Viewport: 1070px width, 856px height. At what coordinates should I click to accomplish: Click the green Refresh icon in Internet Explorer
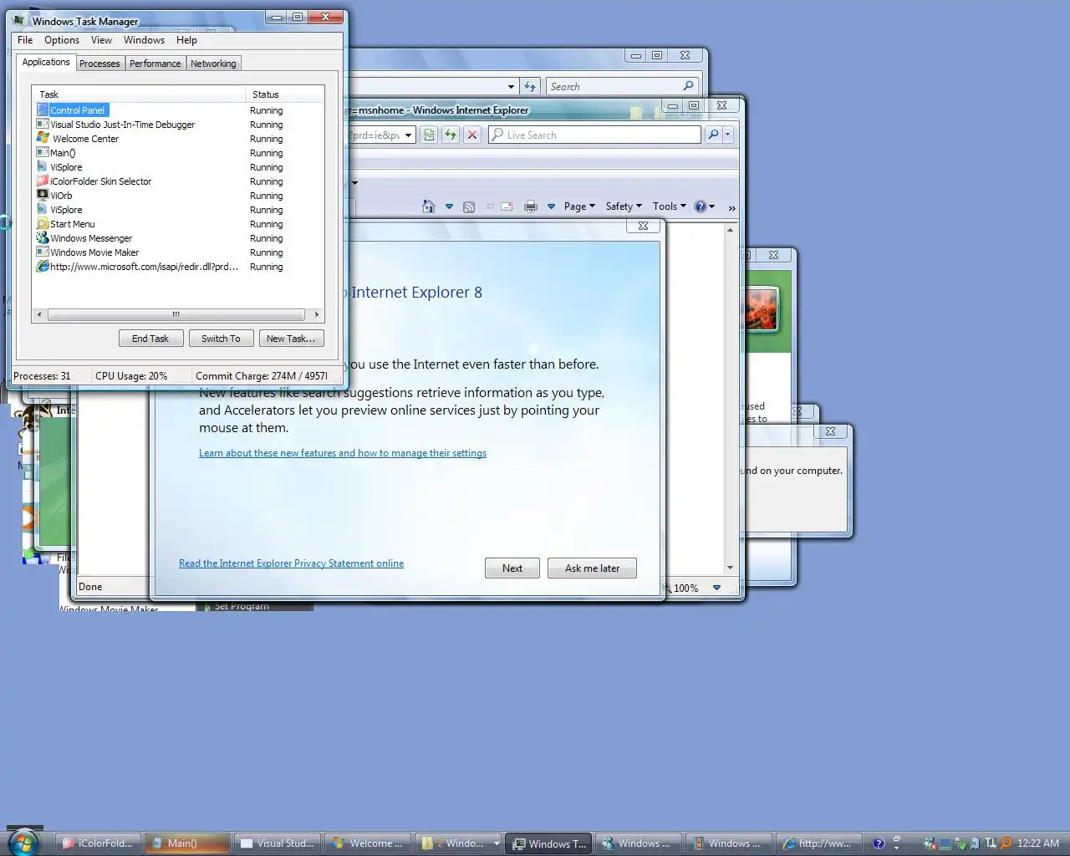451,135
